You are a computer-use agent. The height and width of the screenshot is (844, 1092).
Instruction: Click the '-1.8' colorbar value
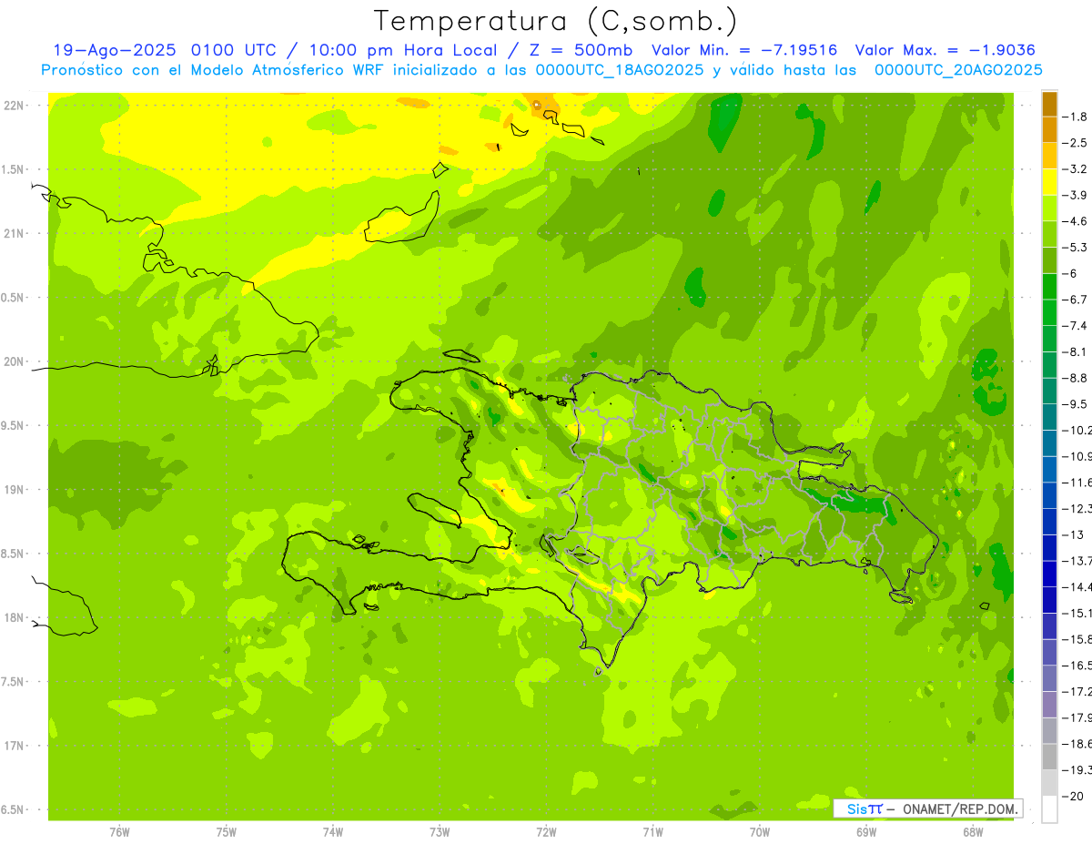click(1077, 117)
